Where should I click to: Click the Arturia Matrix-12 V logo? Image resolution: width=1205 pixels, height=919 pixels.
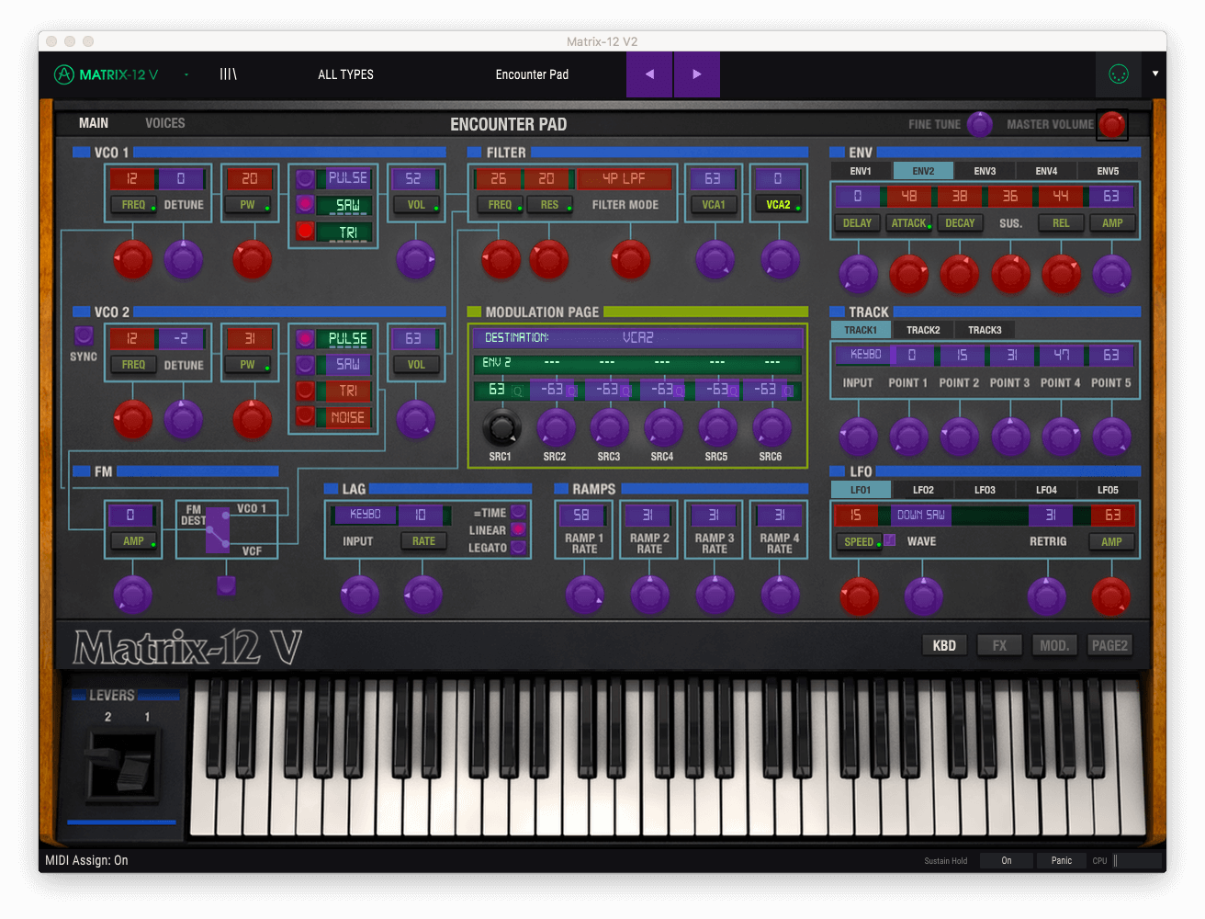[x=106, y=74]
